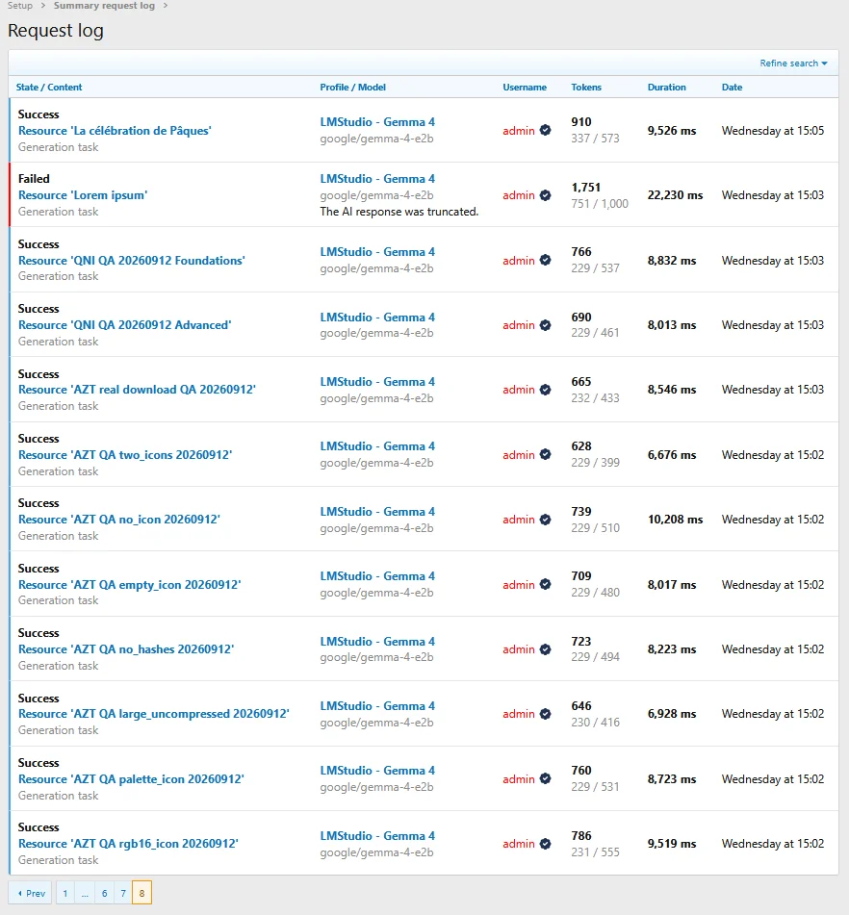Click the Wednesday at 15:05 date
Image resolution: width=849 pixels, height=915 pixels.
tap(773, 131)
